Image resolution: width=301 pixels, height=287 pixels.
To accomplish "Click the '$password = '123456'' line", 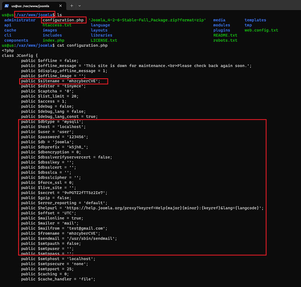I will [55, 137].
